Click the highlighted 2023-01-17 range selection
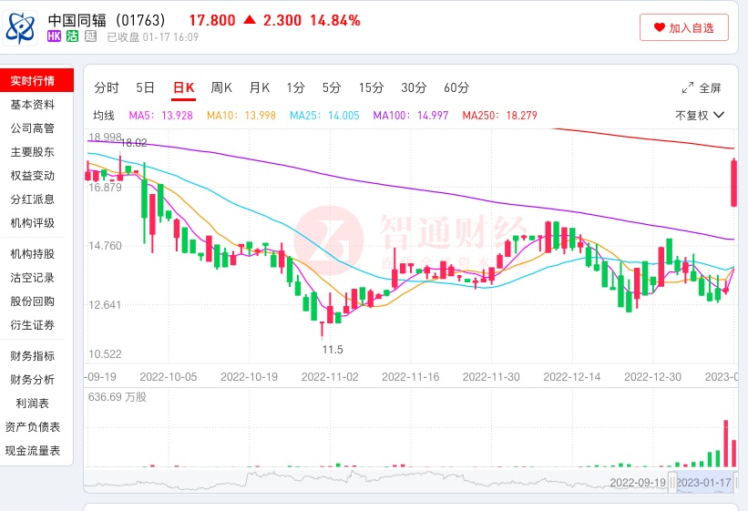The image size is (748, 511). 704,483
